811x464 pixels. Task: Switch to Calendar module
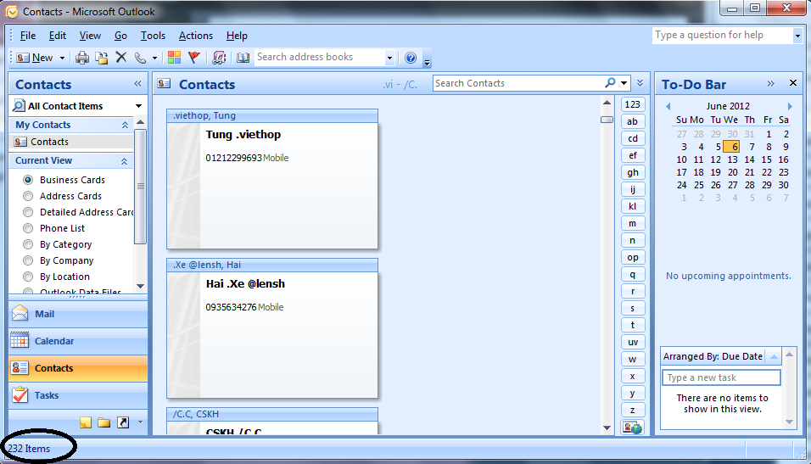[x=78, y=341]
